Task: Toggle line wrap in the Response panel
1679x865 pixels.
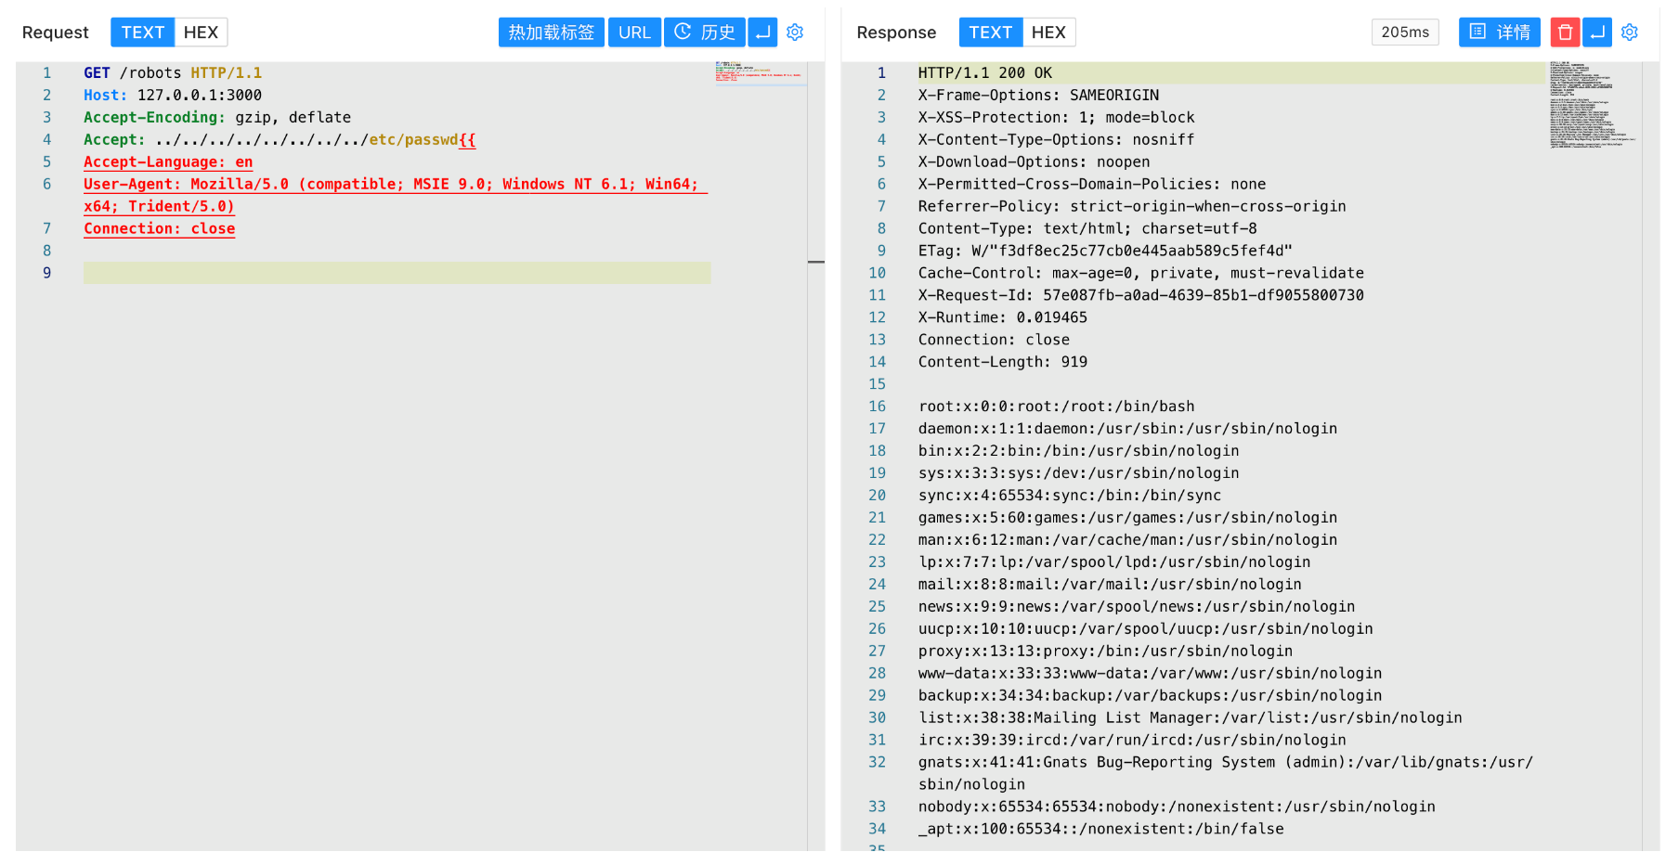Action: click(x=1597, y=32)
